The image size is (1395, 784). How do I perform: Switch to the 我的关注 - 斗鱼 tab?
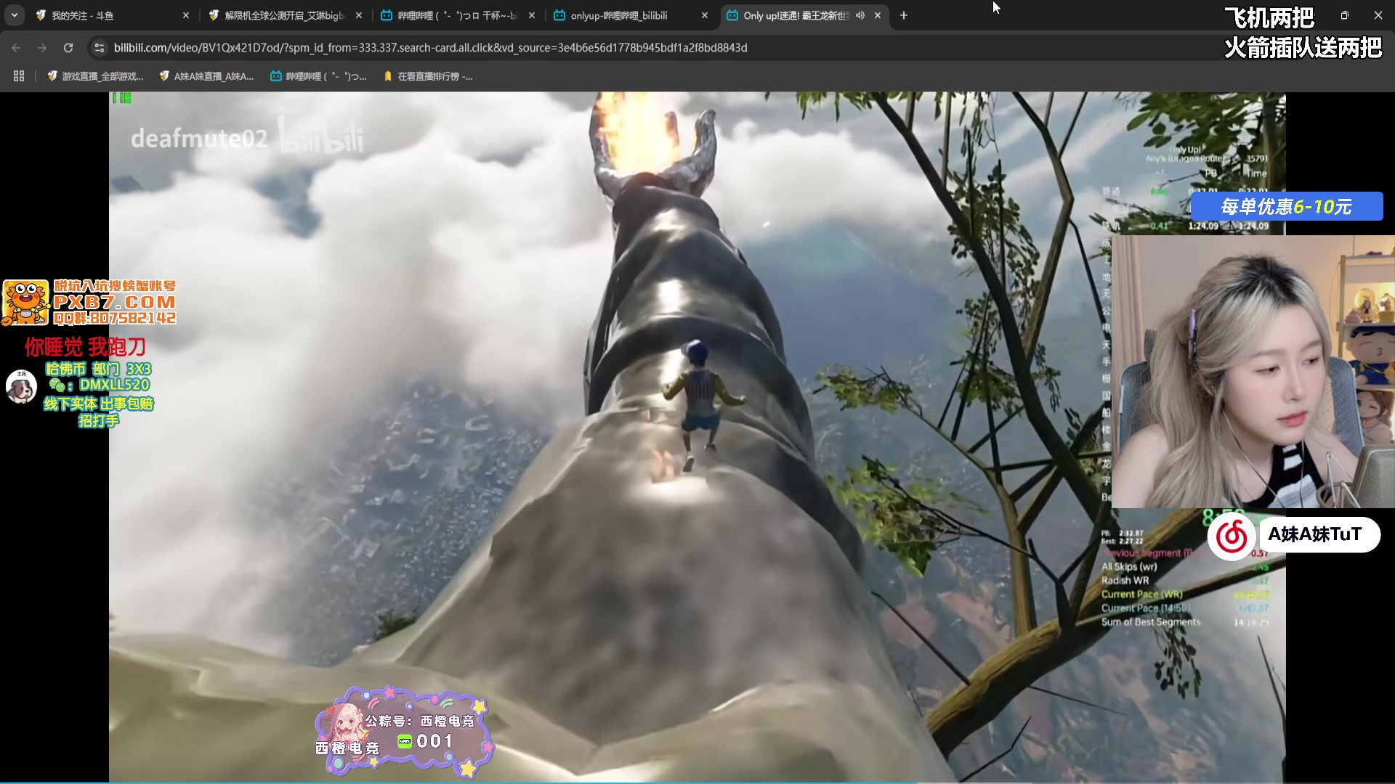(113, 15)
